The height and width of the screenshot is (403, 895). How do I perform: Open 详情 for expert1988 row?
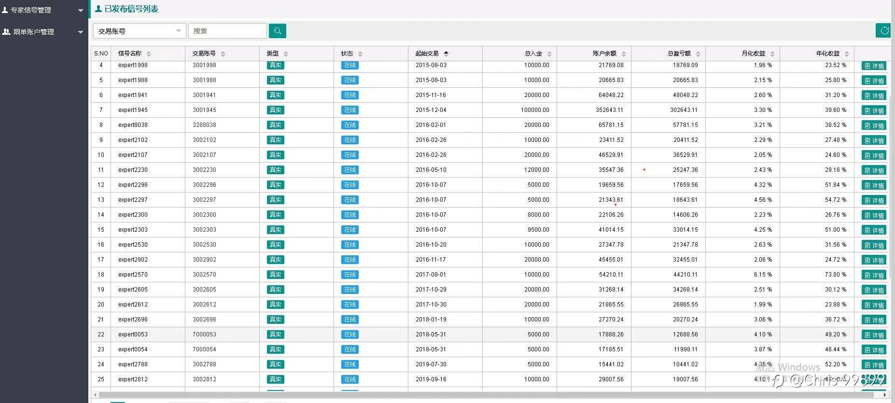pos(874,81)
